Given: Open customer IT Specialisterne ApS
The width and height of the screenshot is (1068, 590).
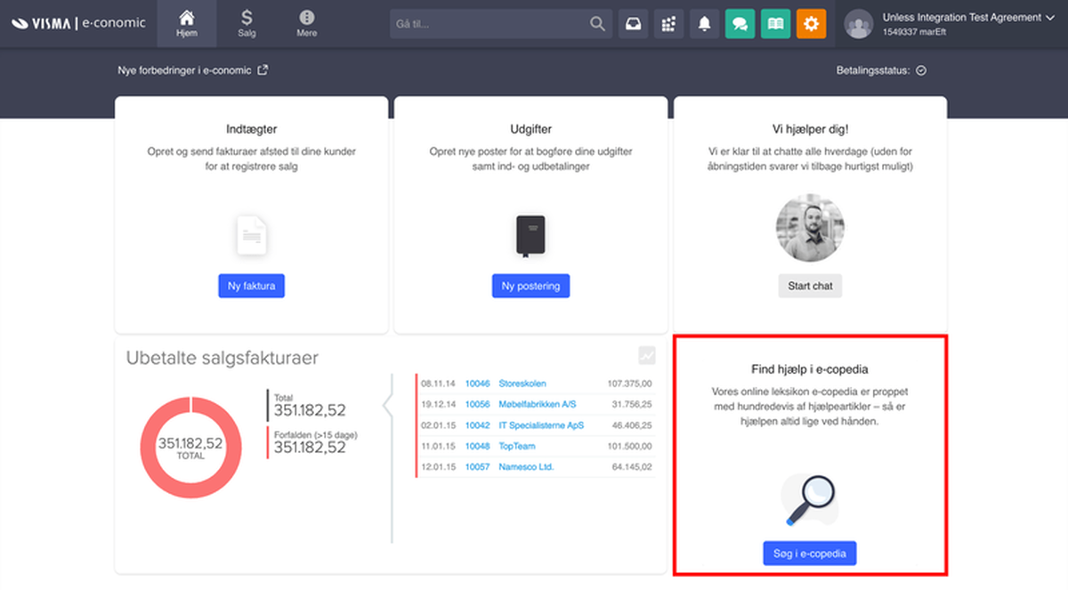Looking at the screenshot, I should click(541, 425).
